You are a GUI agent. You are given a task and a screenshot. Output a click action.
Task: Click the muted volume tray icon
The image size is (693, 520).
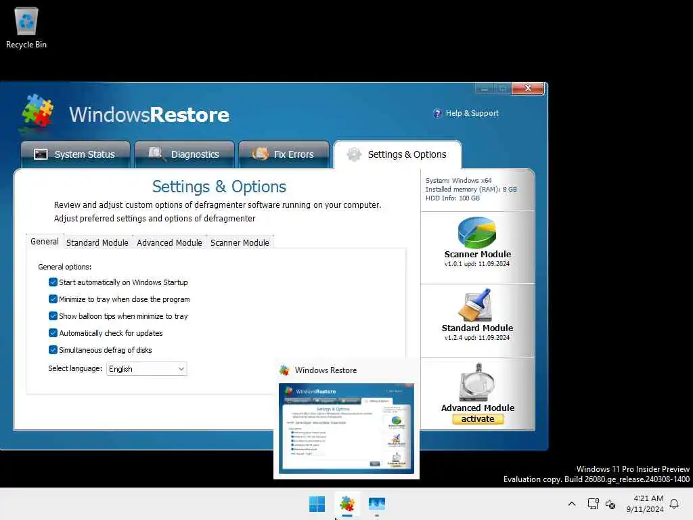[610, 504]
